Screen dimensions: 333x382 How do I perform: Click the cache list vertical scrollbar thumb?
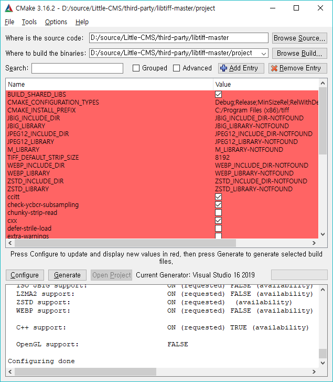[x=323, y=121]
